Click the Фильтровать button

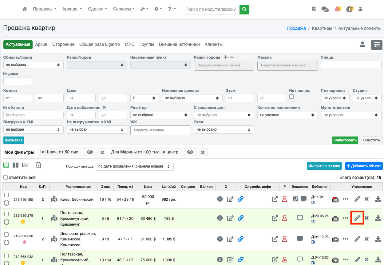[345, 140]
